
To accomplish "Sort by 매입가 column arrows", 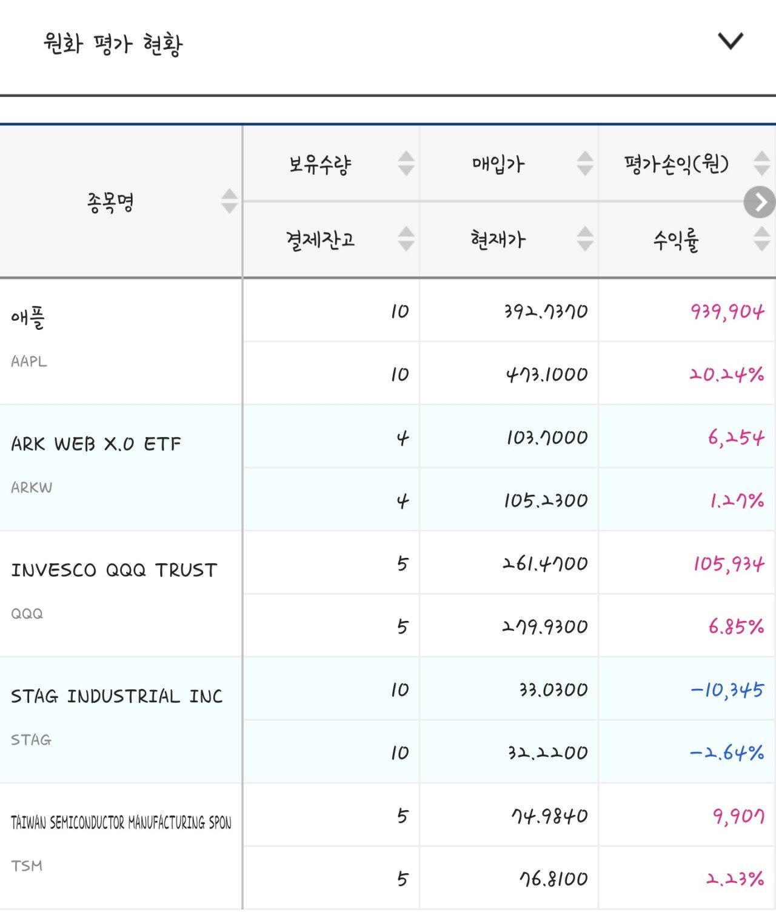I will [x=585, y=164].
